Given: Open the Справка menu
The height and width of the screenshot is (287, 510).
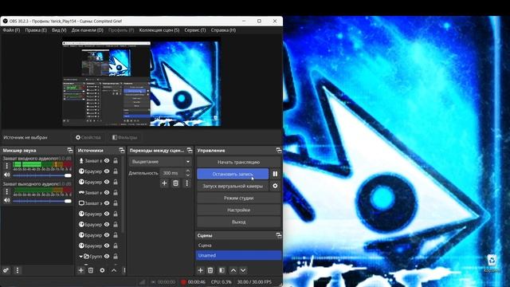Looking at the screenshot, I should pos(223,30).
